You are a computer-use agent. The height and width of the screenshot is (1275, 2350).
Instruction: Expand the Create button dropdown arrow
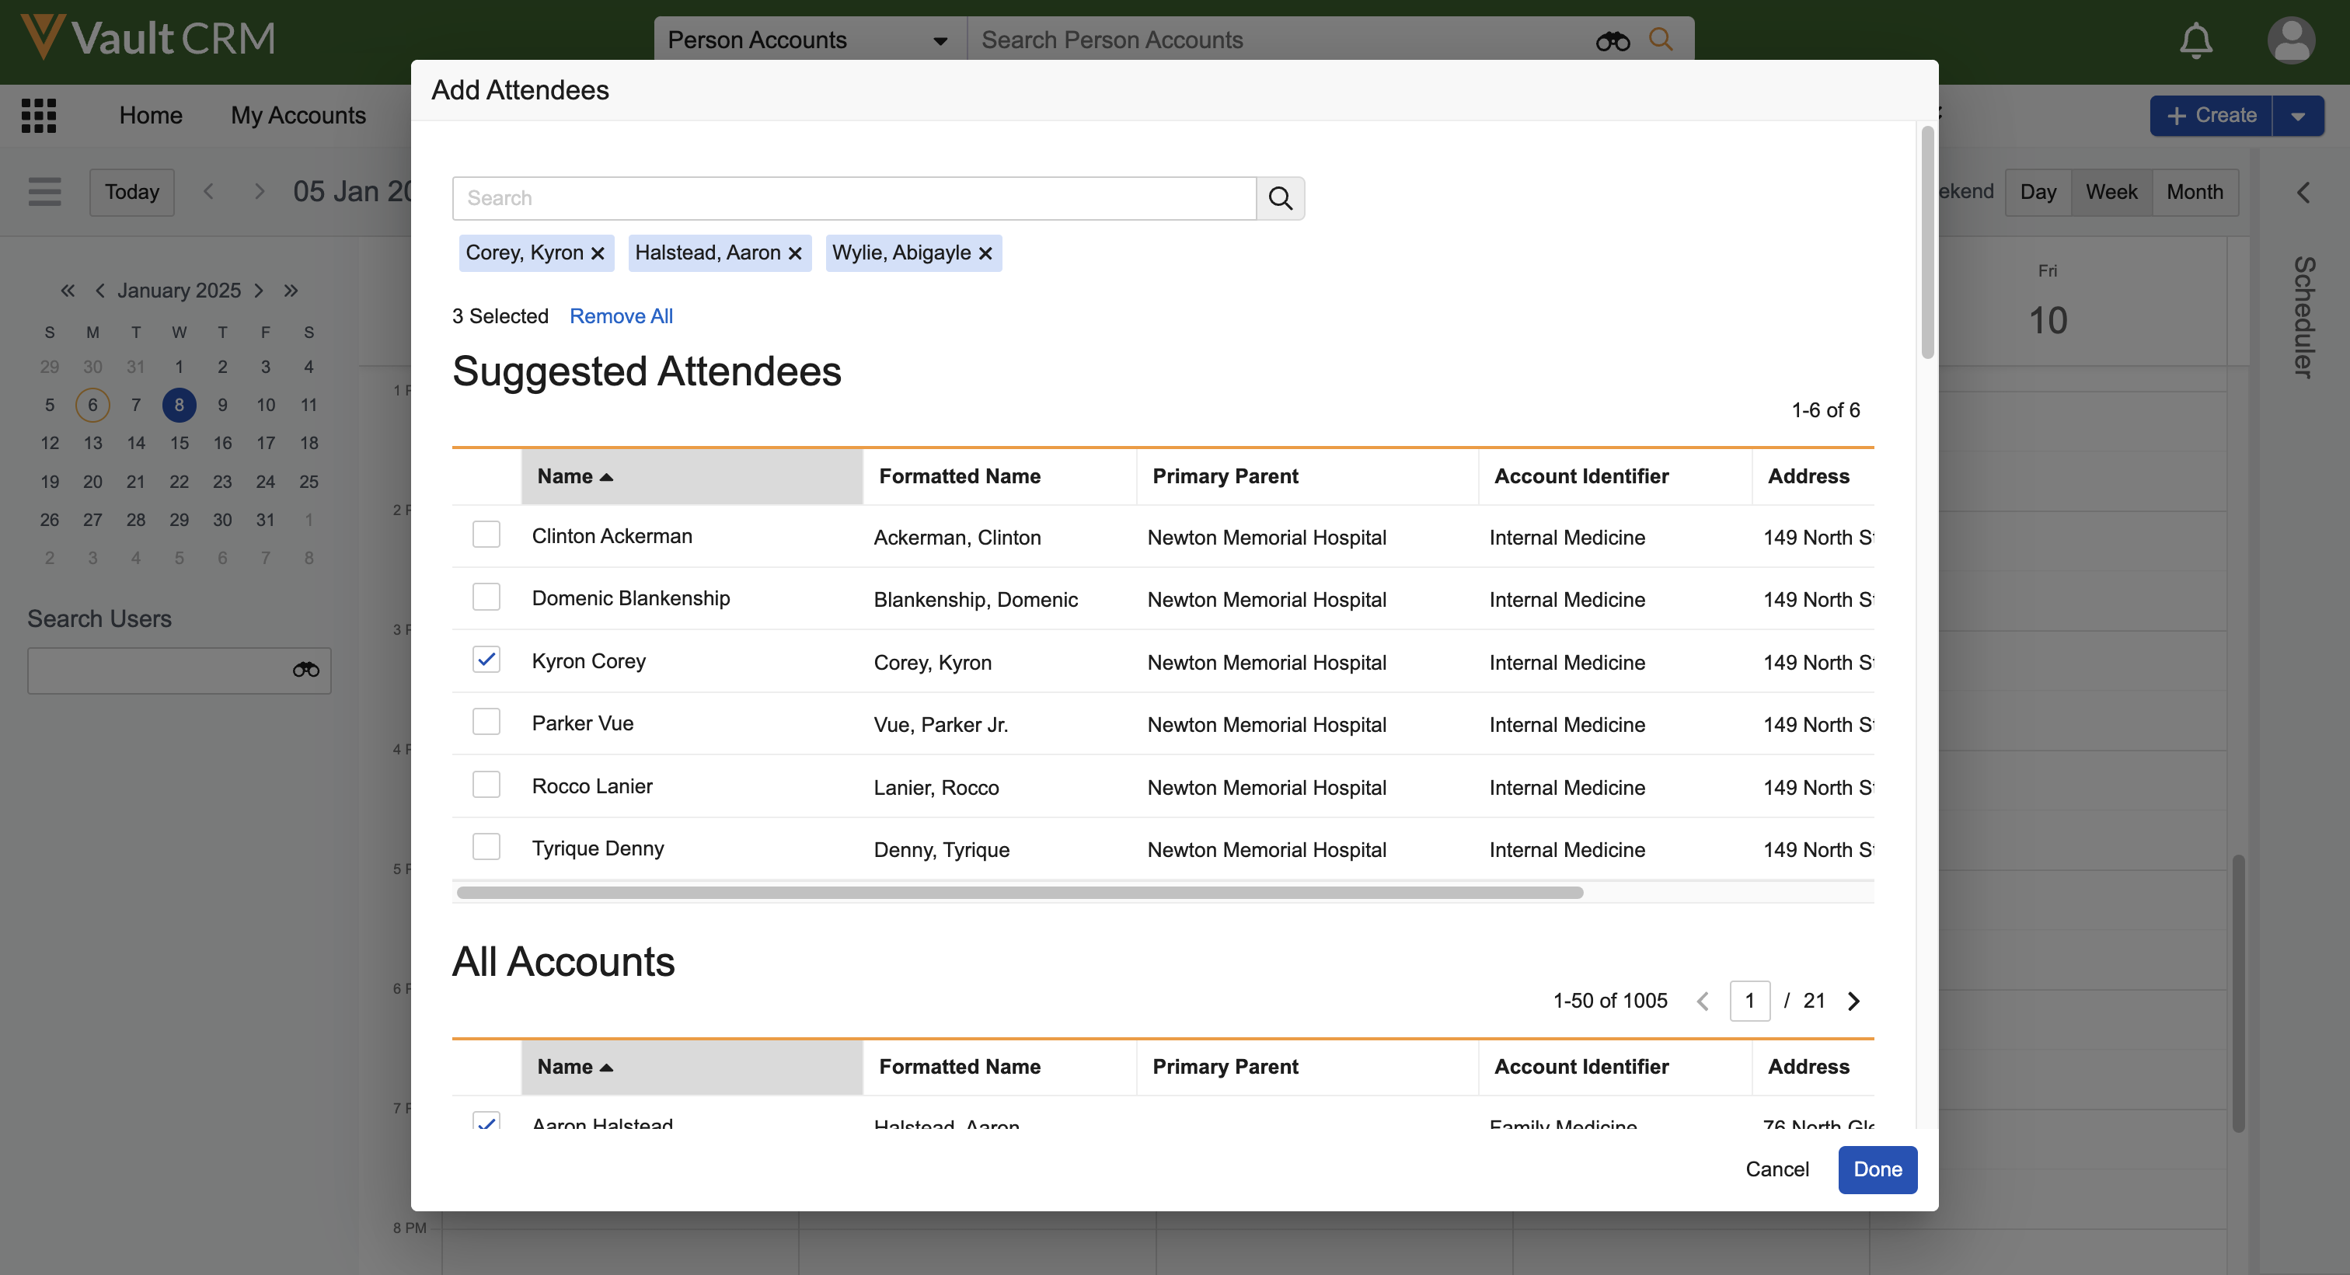point(2298,116)
